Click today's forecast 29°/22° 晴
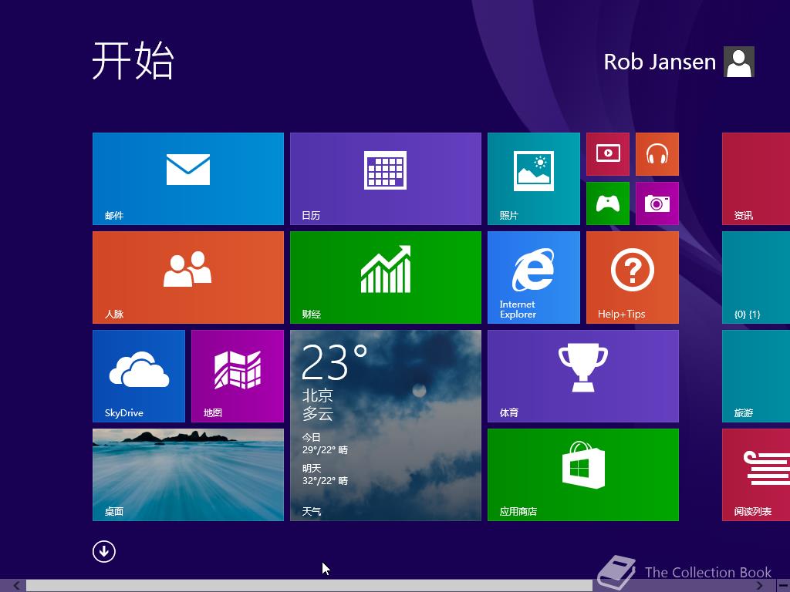This screenshot has height=592, width=790. pyautogui.click(x=325, y=449)
